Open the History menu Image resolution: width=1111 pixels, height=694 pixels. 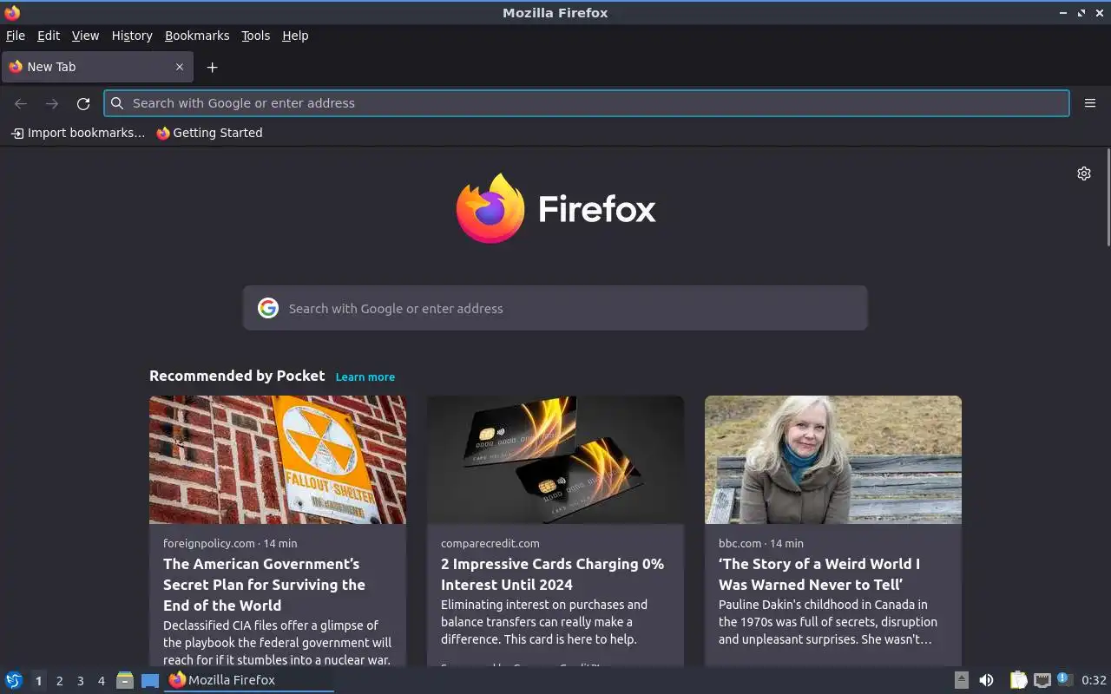tap(132, 36)
